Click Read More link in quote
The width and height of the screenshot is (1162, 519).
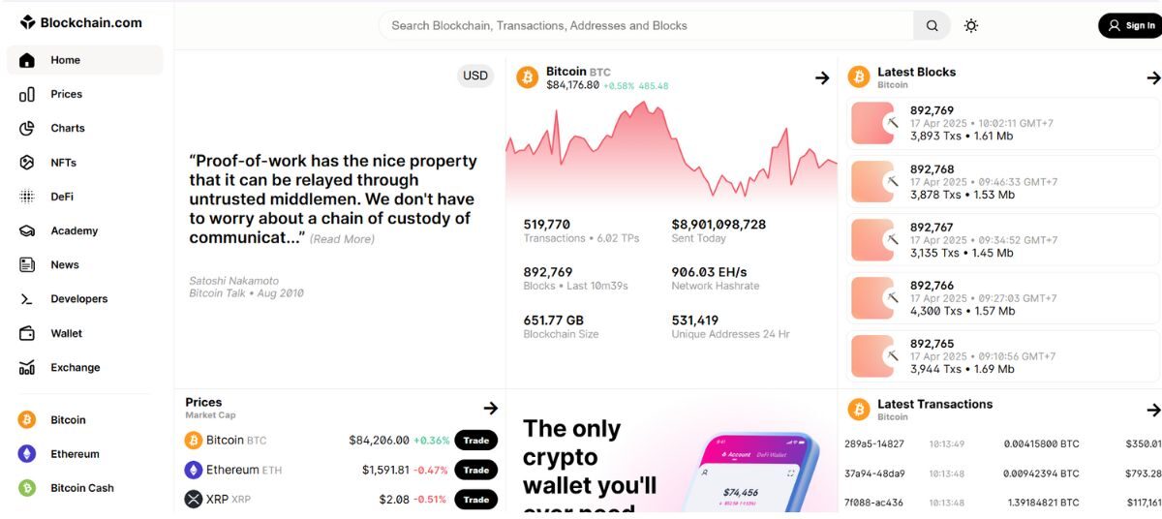click(342, 239)
